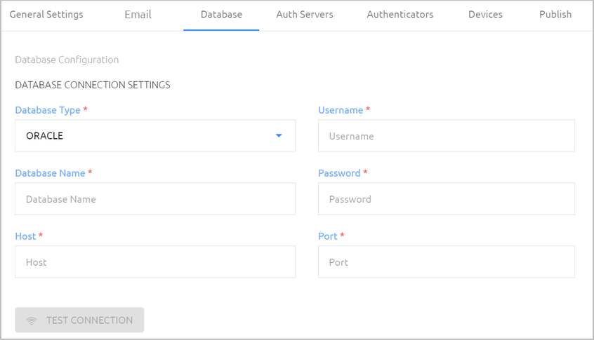Click the Host input field

click(x=155, y=262)
